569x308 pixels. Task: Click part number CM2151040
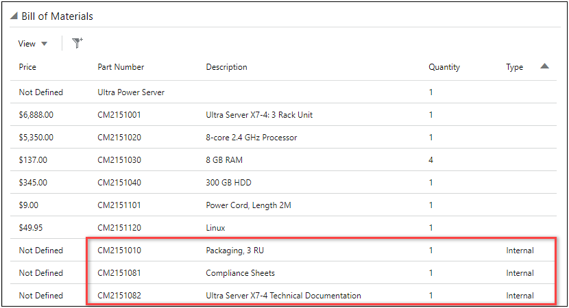pyautogui.click(x=119, y=183)
